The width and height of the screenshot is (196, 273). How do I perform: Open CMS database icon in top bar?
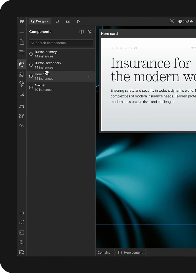57,21
